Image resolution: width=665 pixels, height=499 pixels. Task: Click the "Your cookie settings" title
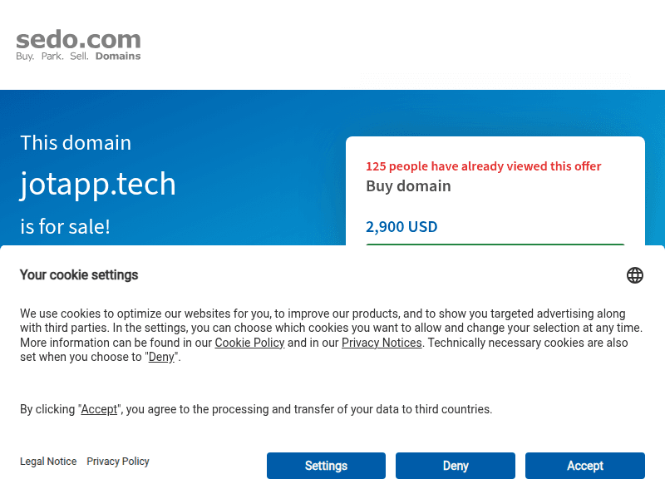[79, 275]
